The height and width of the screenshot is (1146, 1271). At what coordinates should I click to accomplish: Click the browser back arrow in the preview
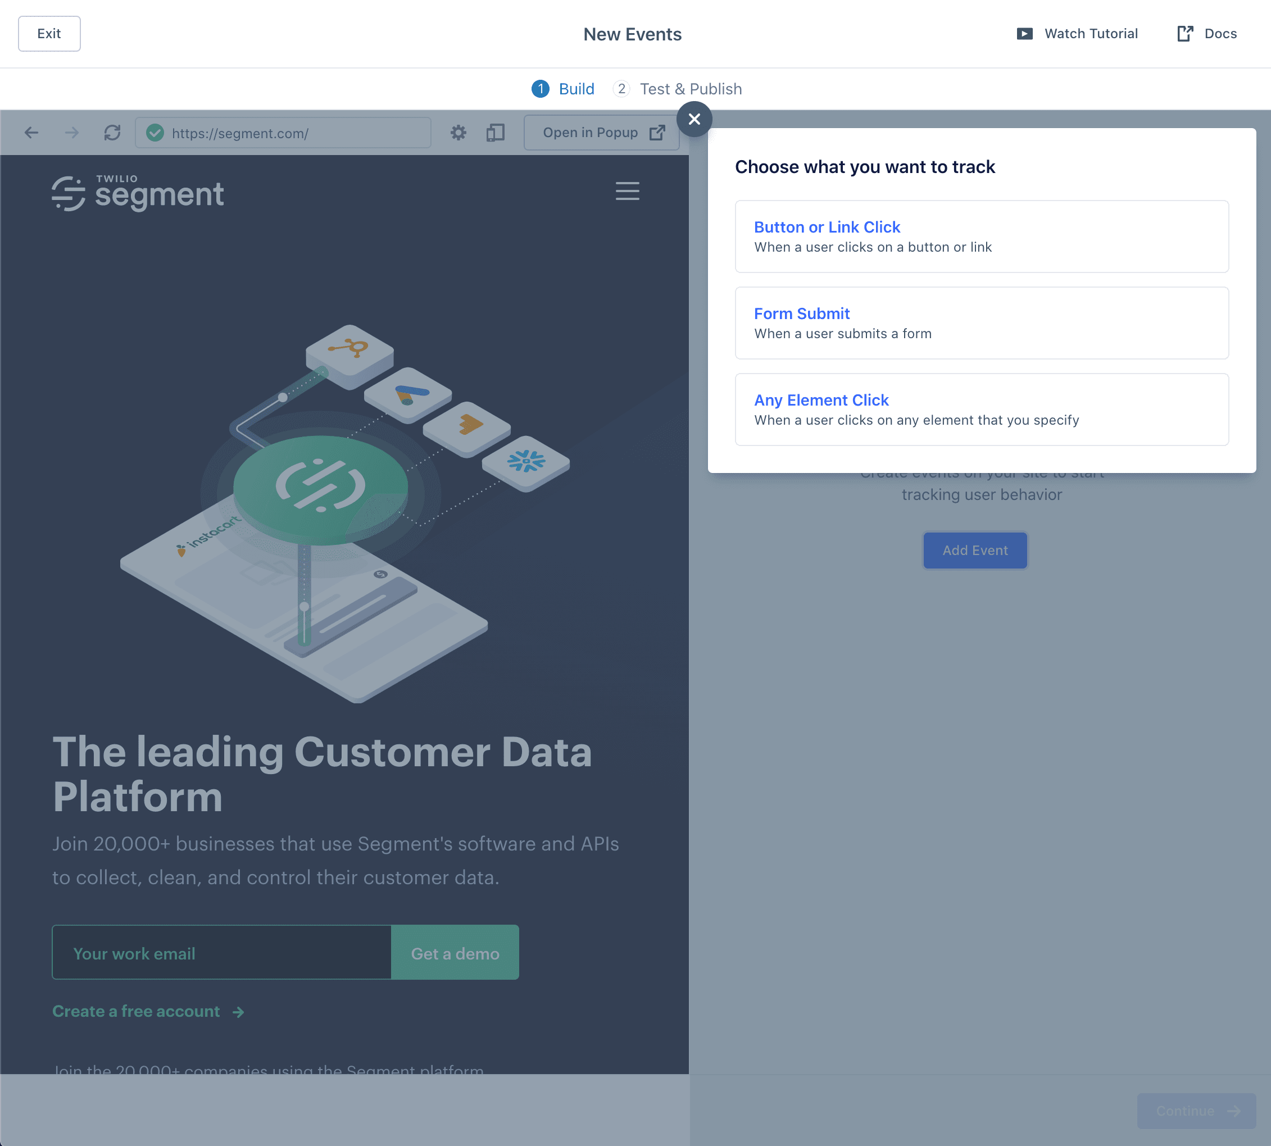pyautogui.click(x=31, y=133)
